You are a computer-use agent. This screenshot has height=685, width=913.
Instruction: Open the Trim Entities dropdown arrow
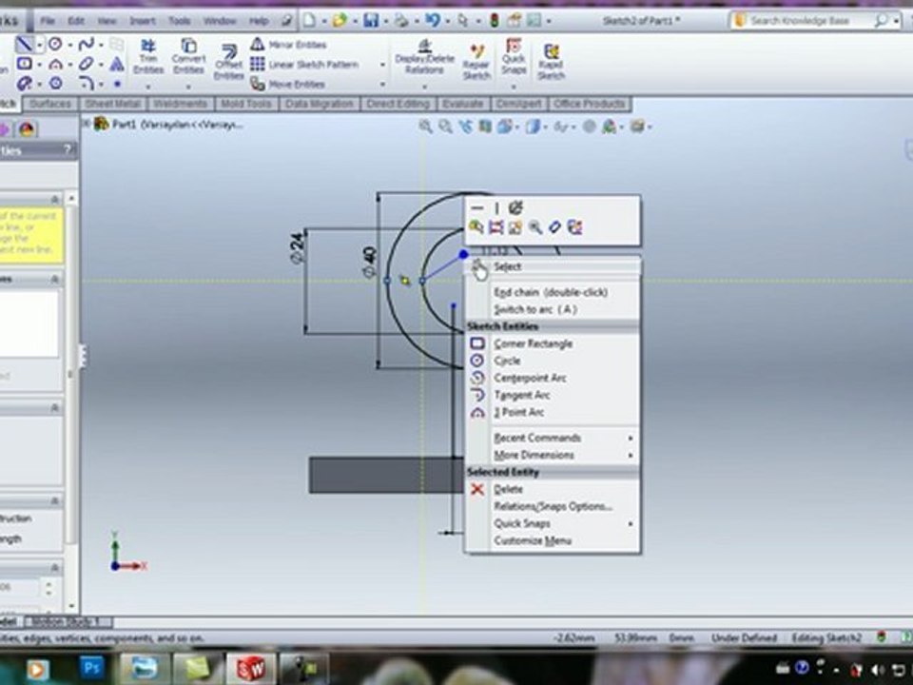click(x=148, y=87)
